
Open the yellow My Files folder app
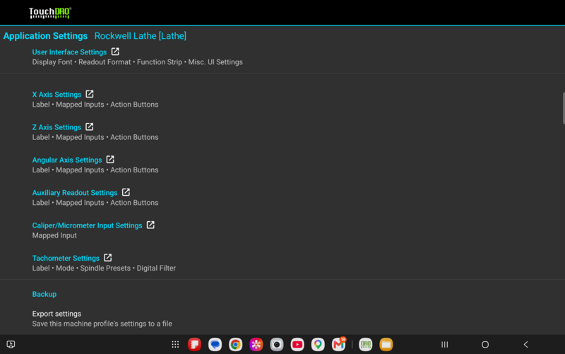click(x=386, y=345)
